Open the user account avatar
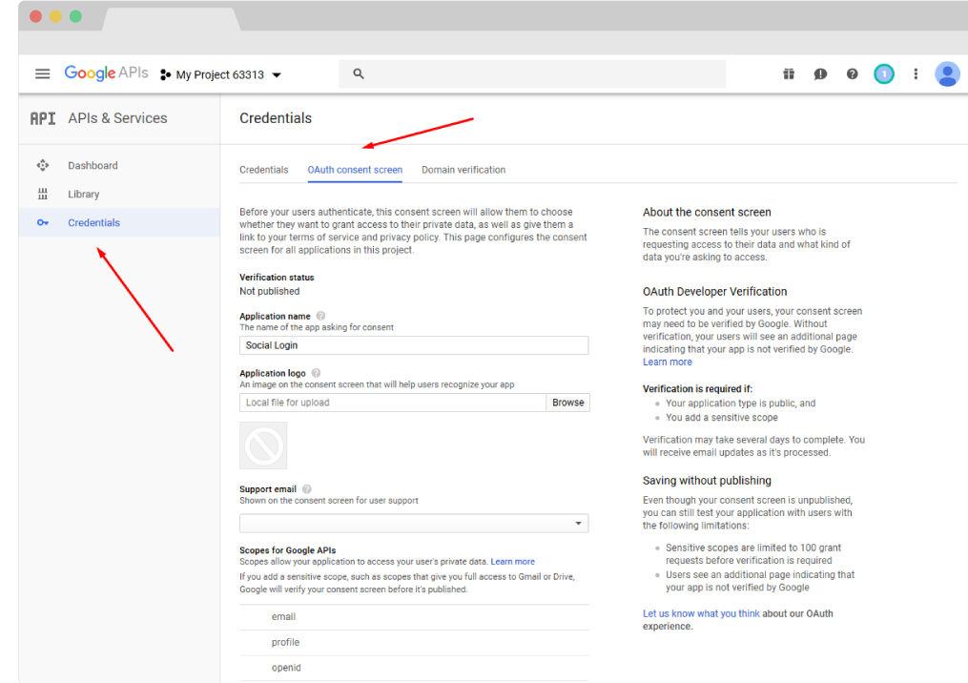 [947, 74]
